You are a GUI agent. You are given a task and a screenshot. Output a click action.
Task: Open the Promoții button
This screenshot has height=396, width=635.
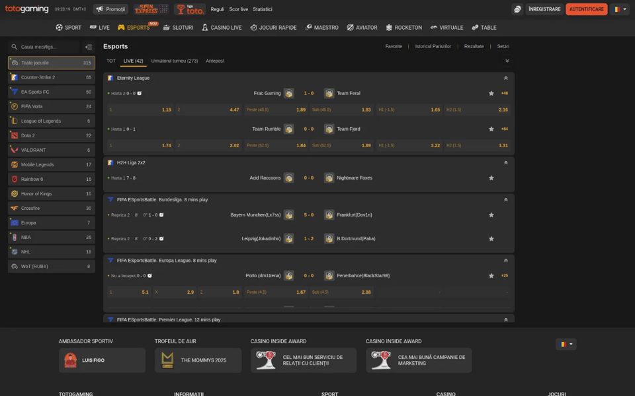click(110, 9)
